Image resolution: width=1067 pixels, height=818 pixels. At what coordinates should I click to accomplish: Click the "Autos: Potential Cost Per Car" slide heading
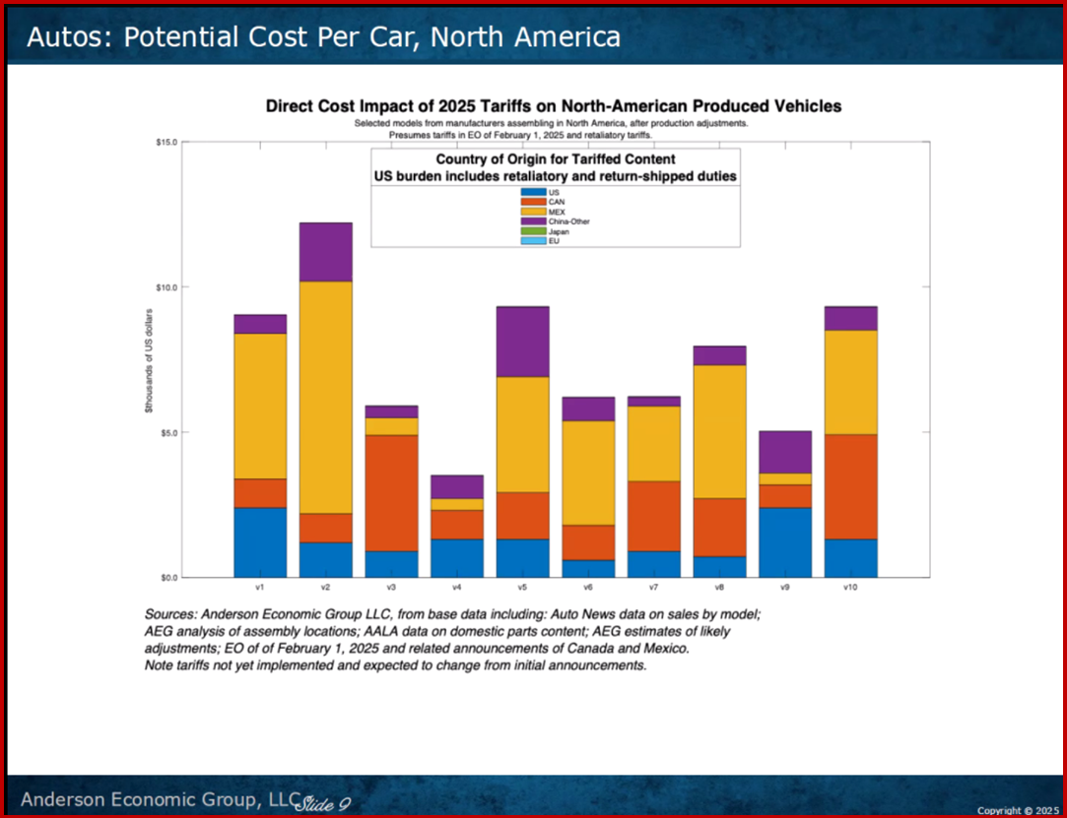tap(323, 37)
